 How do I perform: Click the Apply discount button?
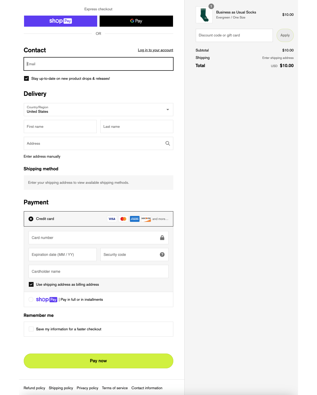(x=285, y=35)
